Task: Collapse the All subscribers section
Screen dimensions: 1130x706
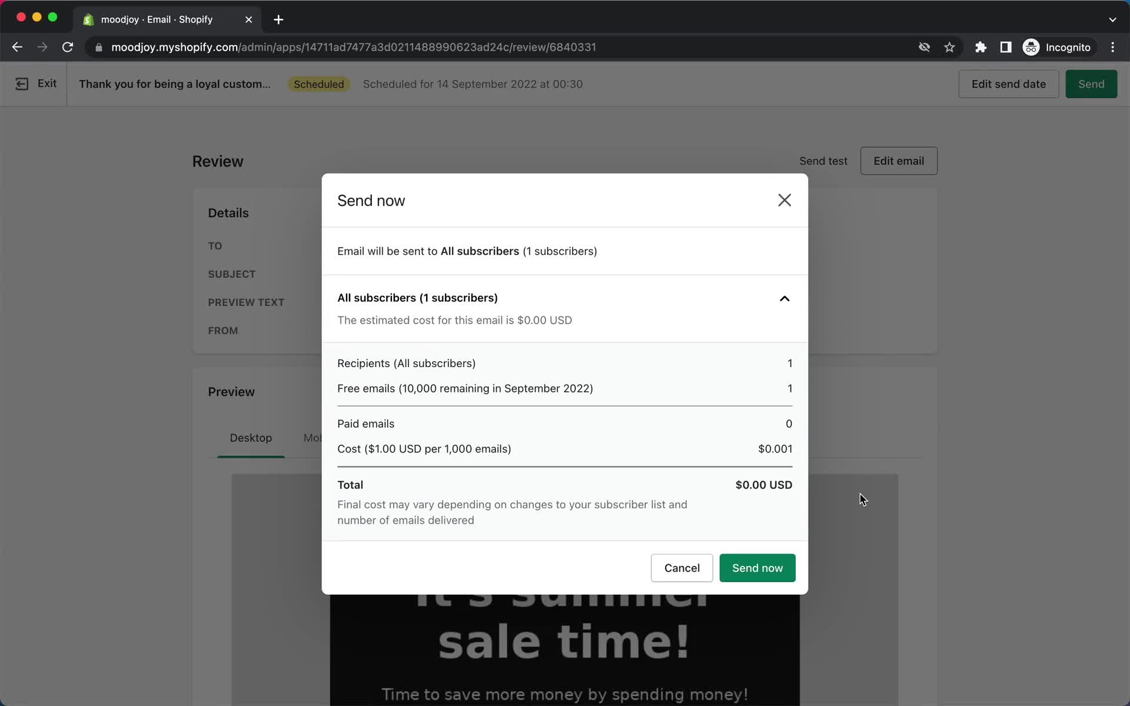Action: (783, 298)
